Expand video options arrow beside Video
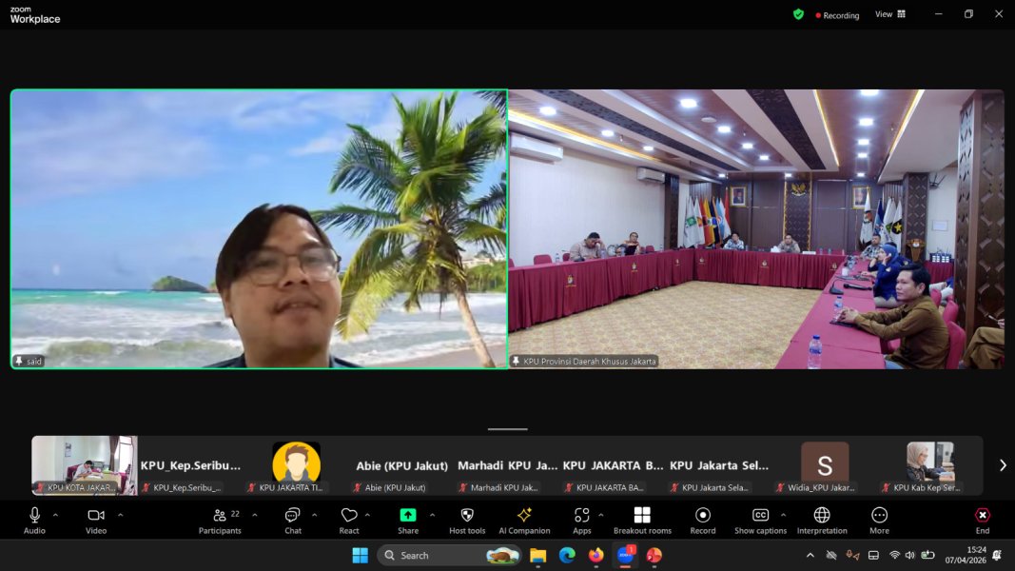 [120, 515]
